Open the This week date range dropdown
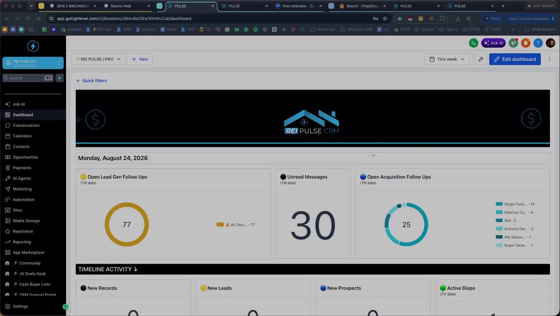 pyautogui.click(x=447, y=59)
